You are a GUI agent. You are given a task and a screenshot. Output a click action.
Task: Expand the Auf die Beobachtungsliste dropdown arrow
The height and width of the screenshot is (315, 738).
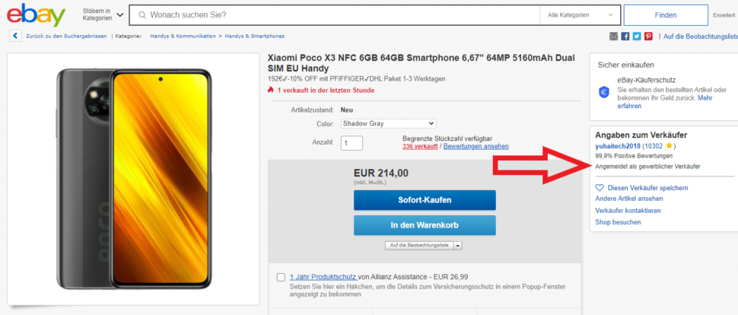tap(458, 245)
